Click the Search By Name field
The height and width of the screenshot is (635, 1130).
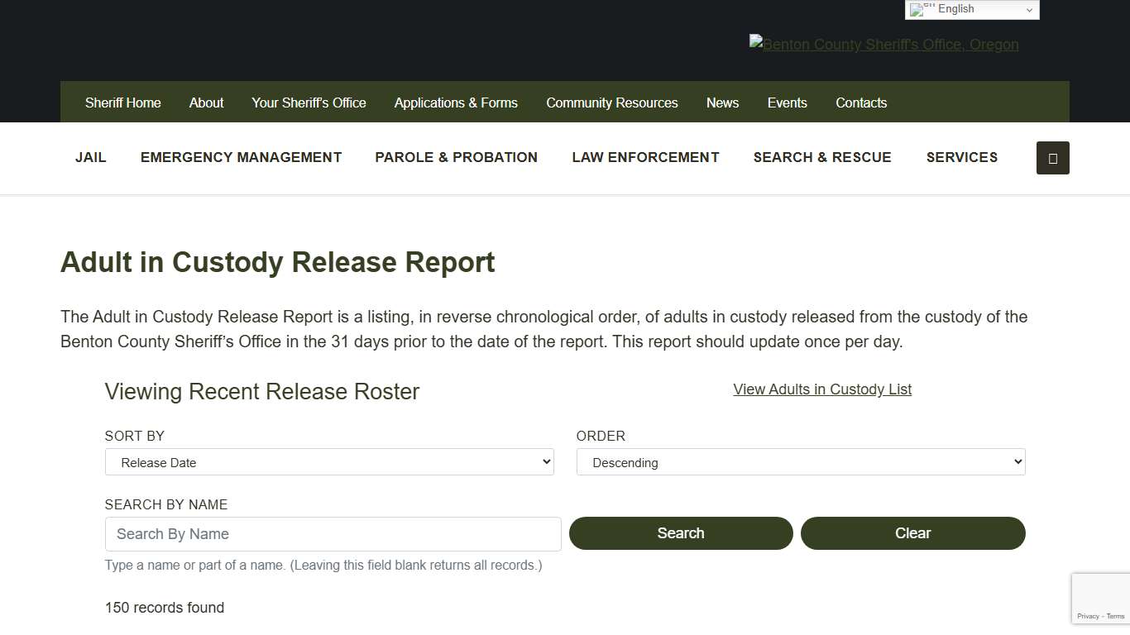click(333, 533)
